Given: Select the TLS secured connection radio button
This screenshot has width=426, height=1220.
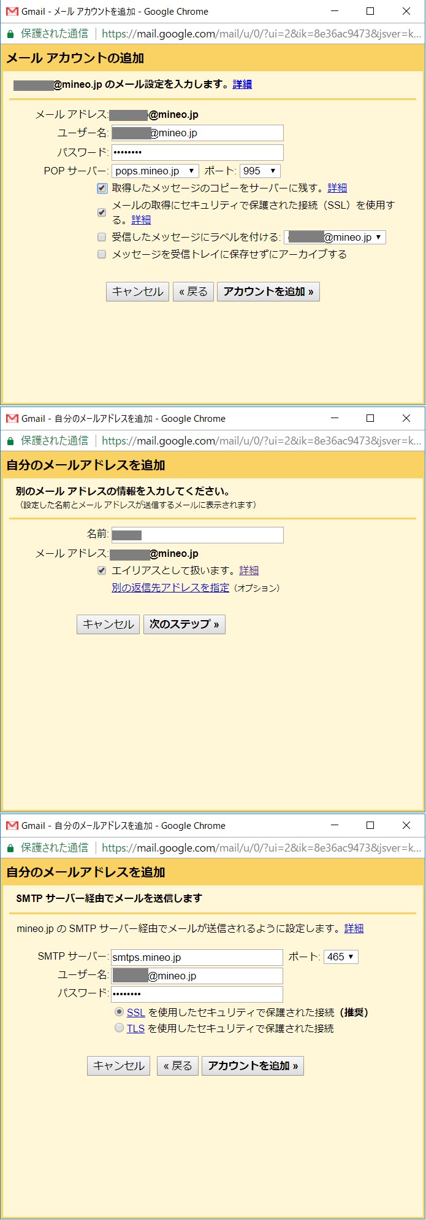Looking at the screenshot, I should tap(120, 1028).
